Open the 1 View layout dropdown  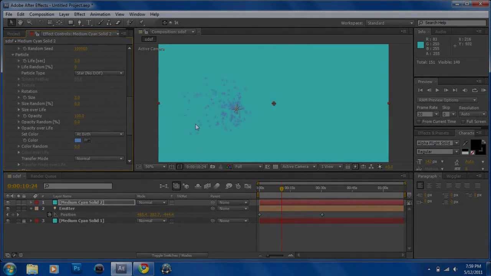pos(331,167)
